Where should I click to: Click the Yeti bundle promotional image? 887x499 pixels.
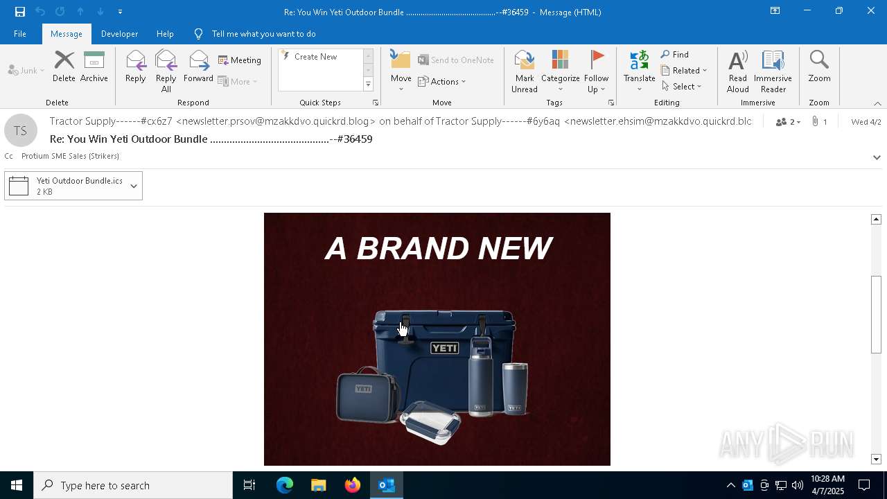[x=437, y=339]
